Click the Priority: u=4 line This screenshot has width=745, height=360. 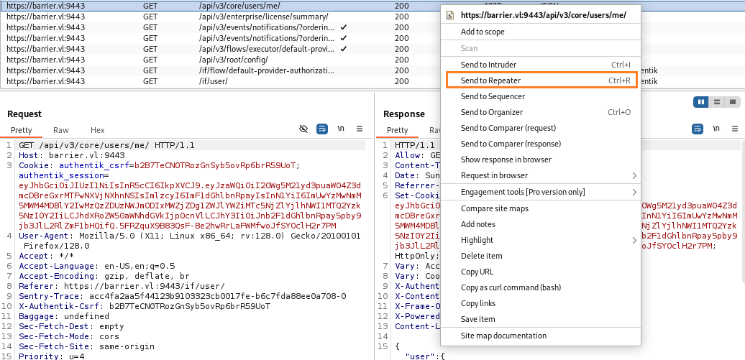pyautogui.click(x=51, y=356)
